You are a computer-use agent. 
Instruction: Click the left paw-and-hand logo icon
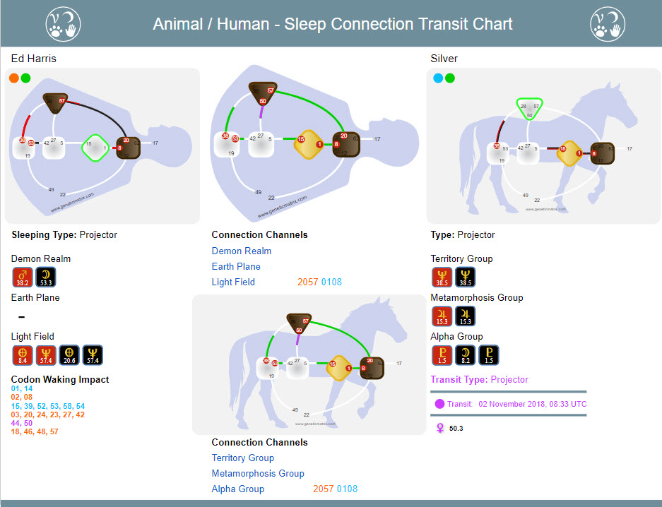(x=63, y=24)
